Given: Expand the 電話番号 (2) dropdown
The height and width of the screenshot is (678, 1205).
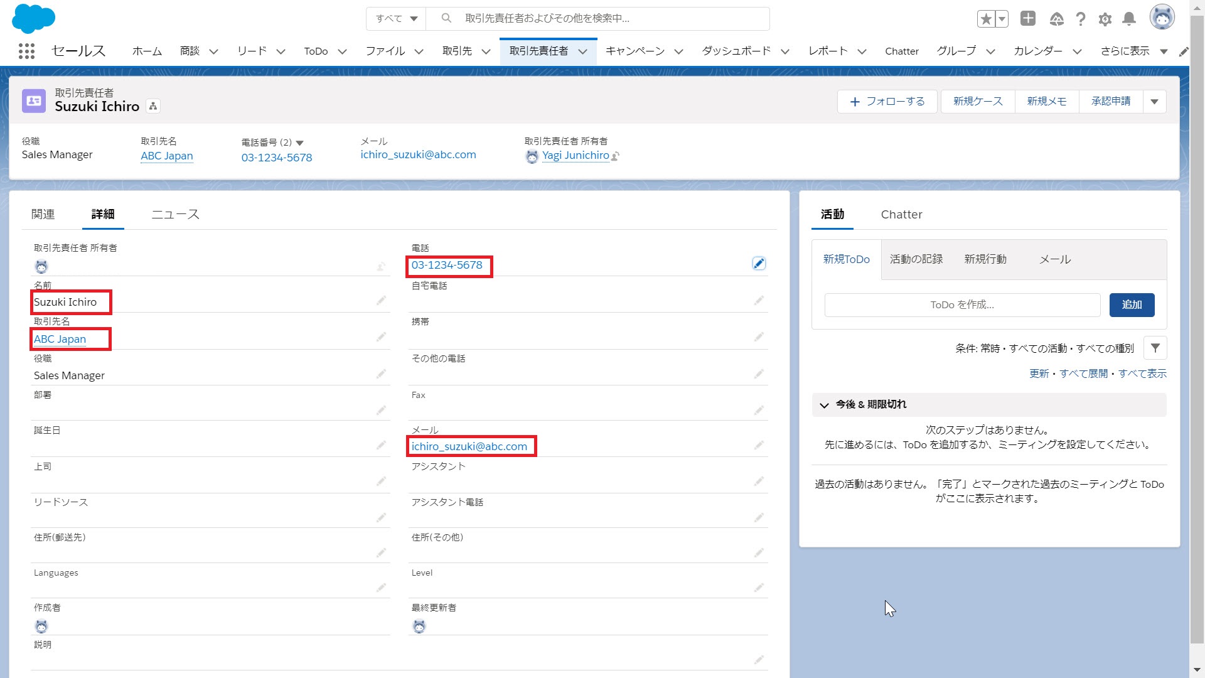Looking at the screenshot, I should (x=301, y=143).
